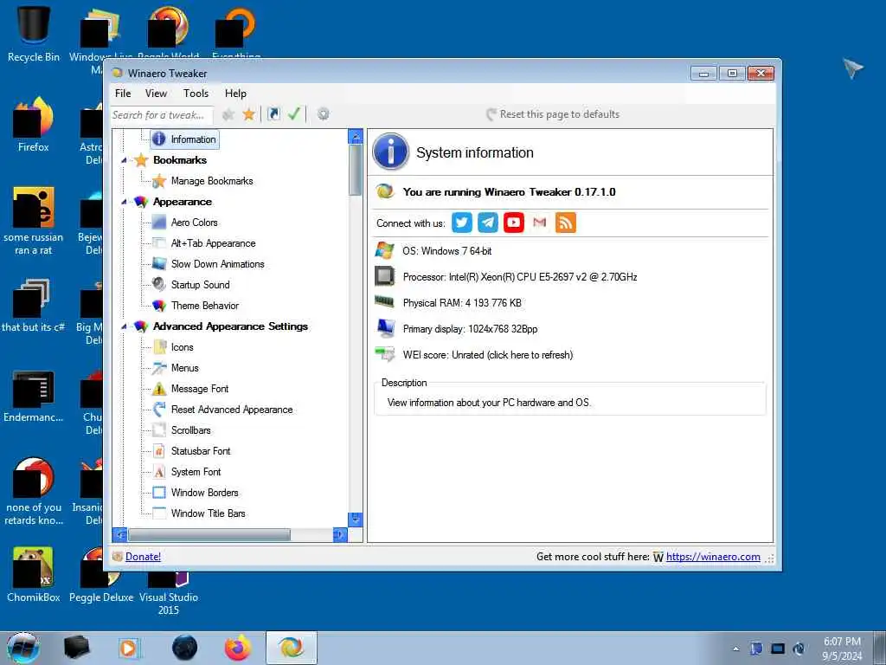The height and width of the screenshot is (665, 886).
Task: Open the Tools menu
Action: click(196, 94)
